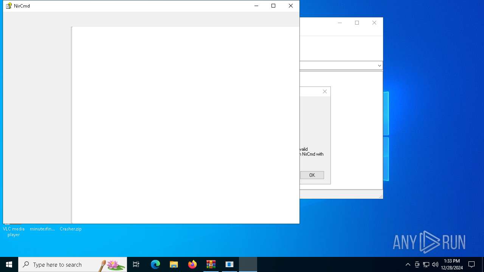Image resolution: width=484 pixels, height=272 pixels.
Task: Minimize the NirCmd window
Action: 256,6
